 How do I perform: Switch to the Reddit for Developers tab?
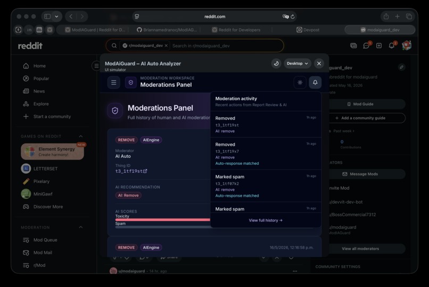236,30
